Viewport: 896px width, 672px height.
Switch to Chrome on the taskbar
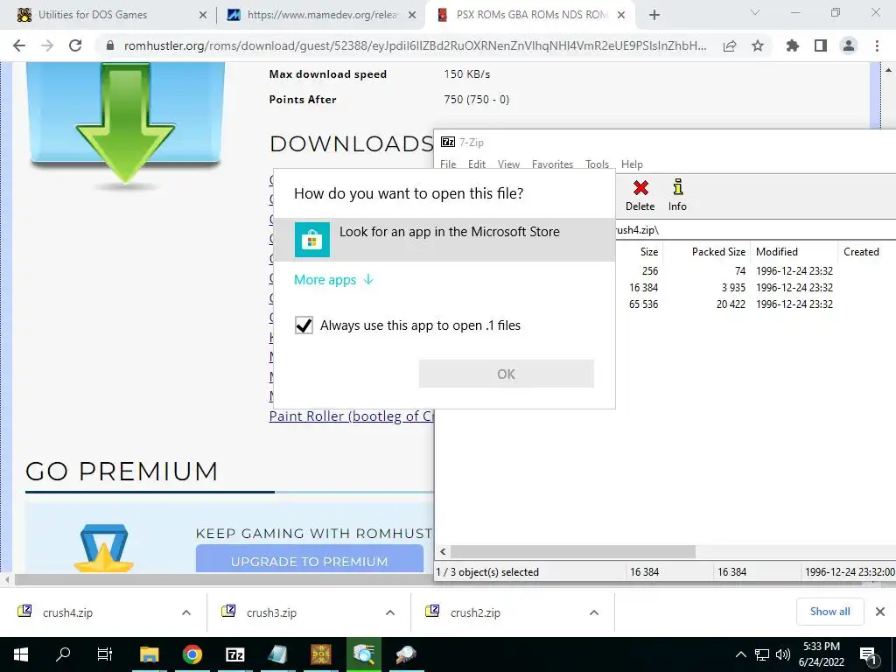pyautogui.click(x=192, y=654)
